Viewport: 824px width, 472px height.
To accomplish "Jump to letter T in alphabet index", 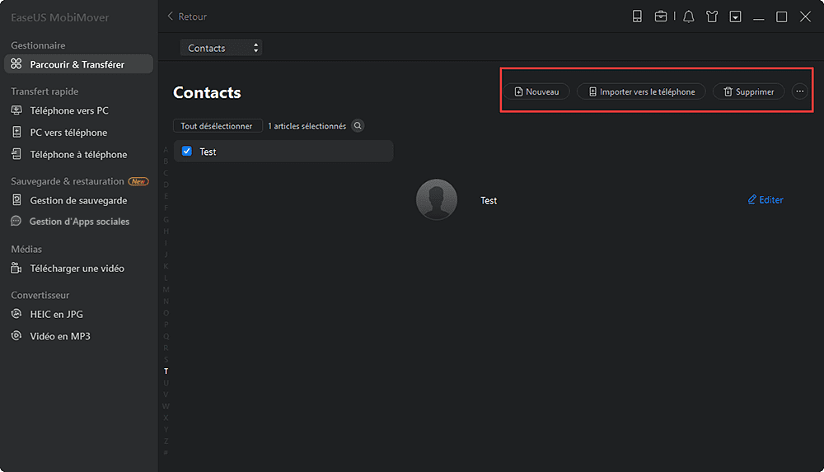I will 166,372.
